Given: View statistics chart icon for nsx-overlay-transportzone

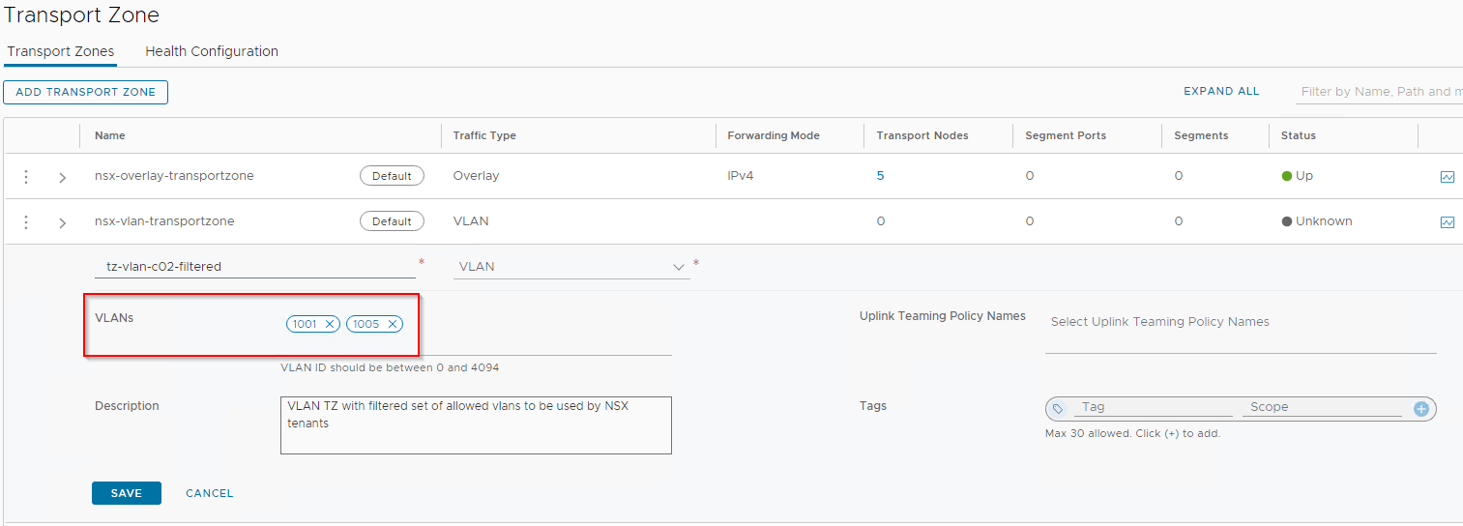Looking at the screenshot, I should tap(1447, 177).
